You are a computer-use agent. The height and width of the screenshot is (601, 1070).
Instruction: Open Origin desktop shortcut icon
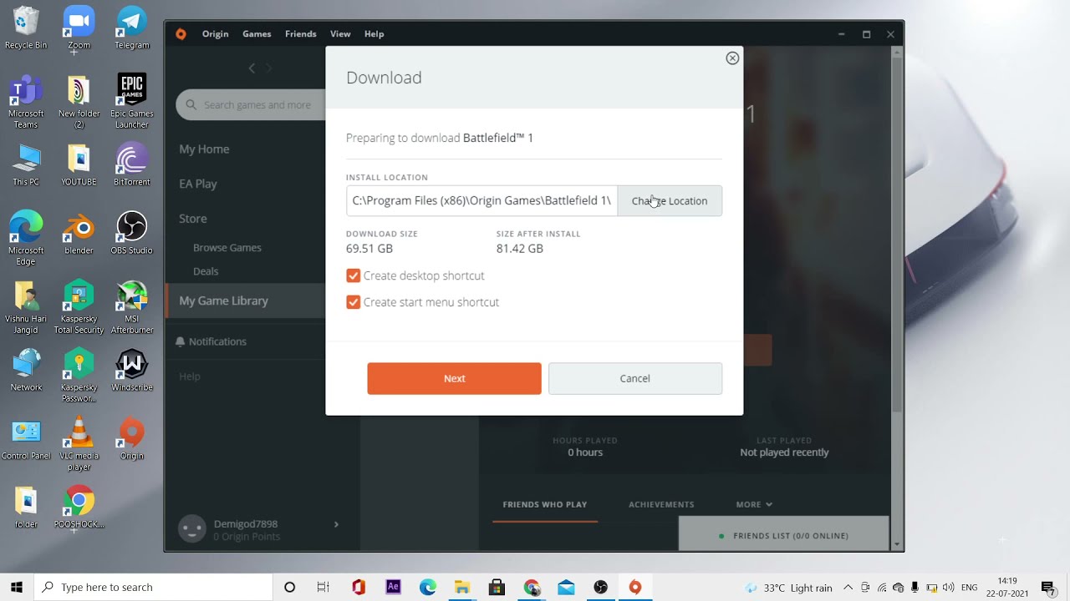coord(131,438)
